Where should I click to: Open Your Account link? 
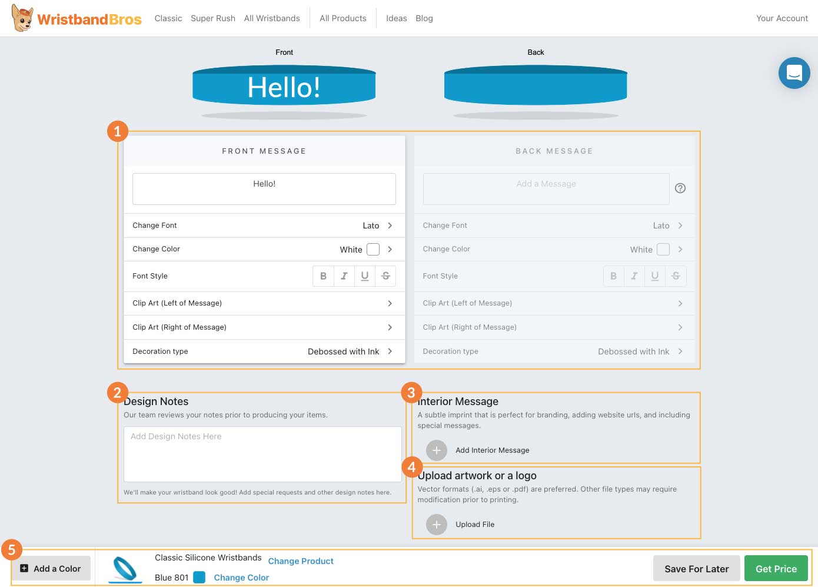[782, 18]
